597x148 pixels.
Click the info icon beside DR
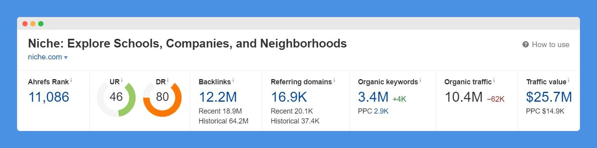click(x=168, y=80)
